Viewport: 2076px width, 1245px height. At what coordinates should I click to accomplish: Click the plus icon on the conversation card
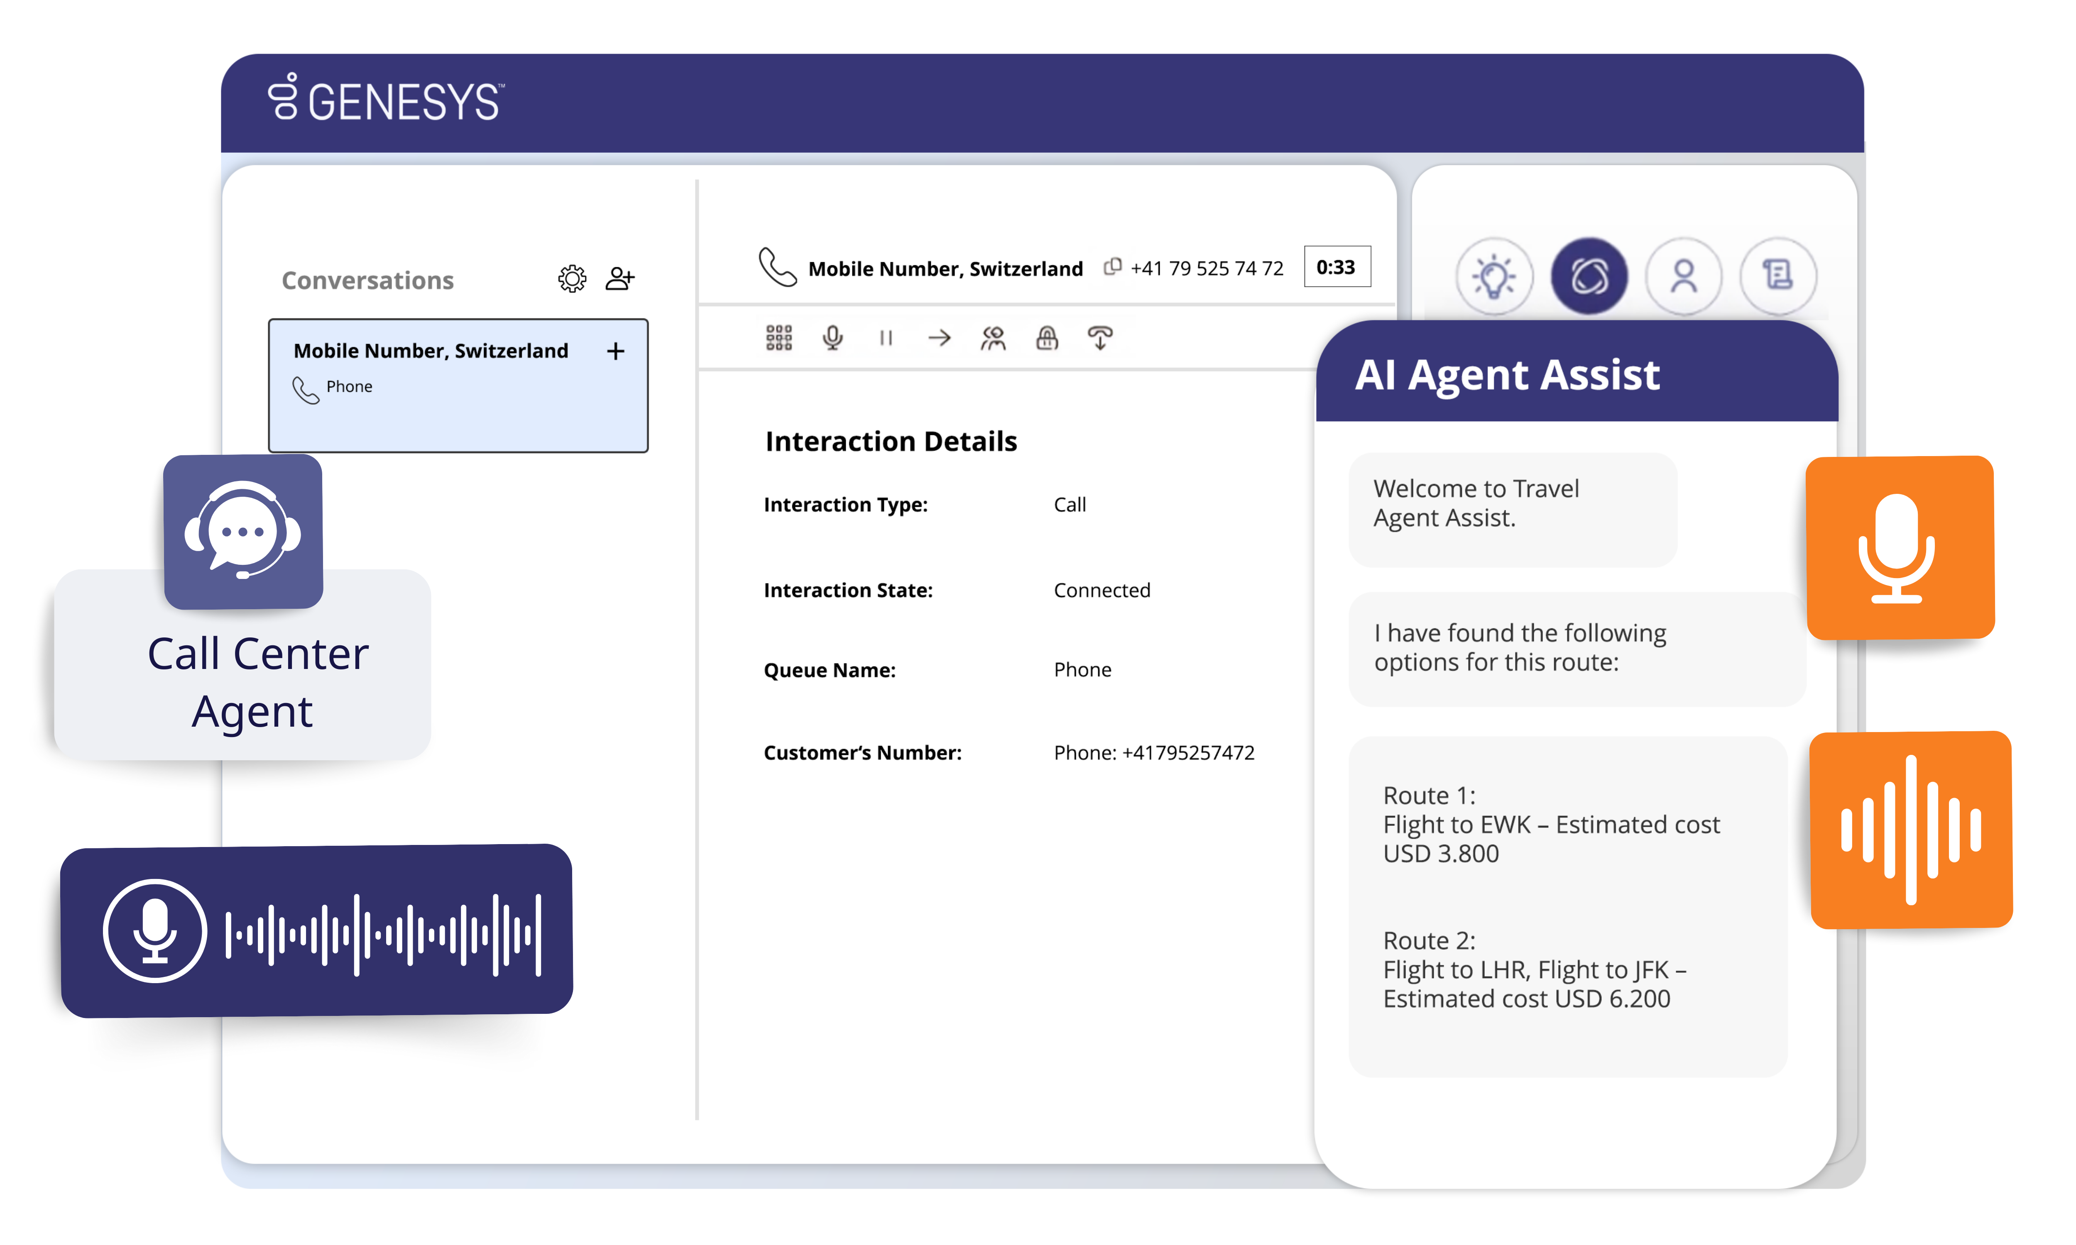tap(616, 351)
